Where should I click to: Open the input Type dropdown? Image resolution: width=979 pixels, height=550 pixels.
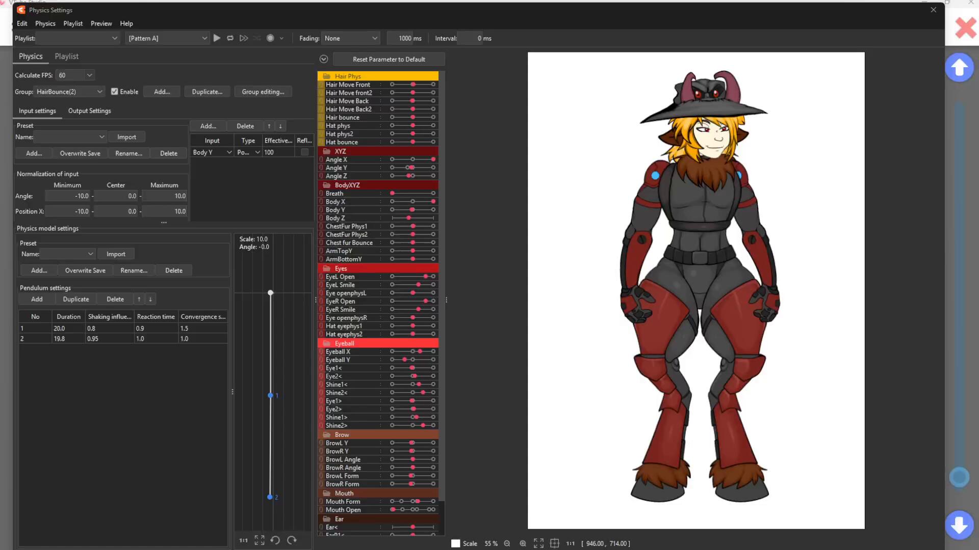pyautogui.click(x=248, y=152)
